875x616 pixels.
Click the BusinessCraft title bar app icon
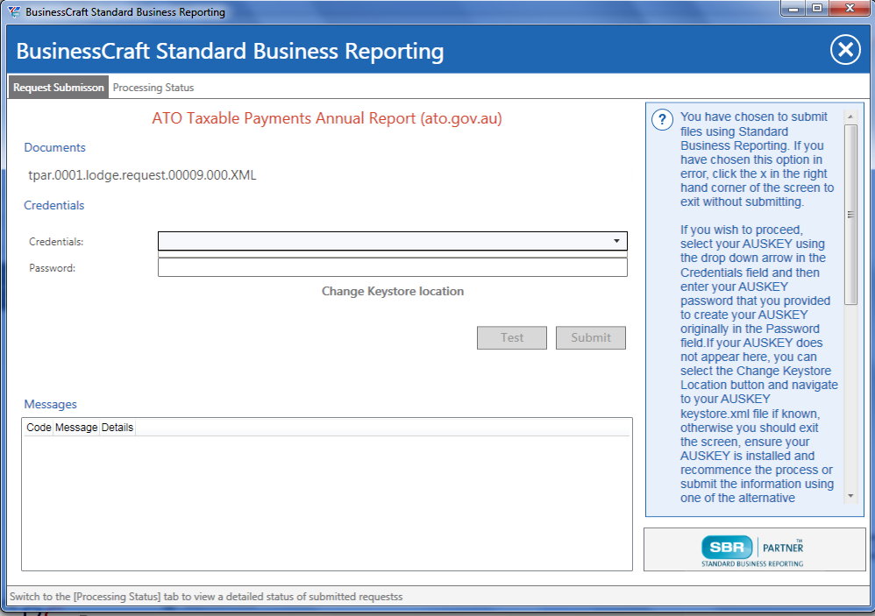coord(14,11)
